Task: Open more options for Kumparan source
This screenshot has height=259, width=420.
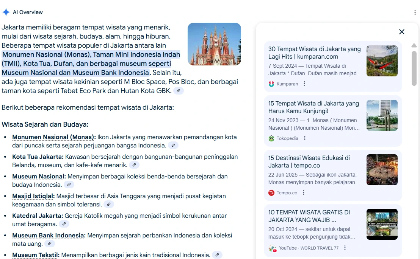Action: point(304,84)
